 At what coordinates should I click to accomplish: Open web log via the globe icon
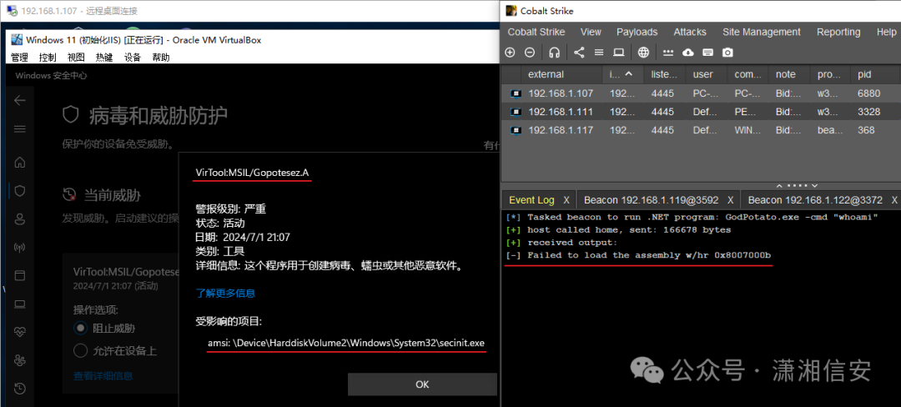[643, 53]
